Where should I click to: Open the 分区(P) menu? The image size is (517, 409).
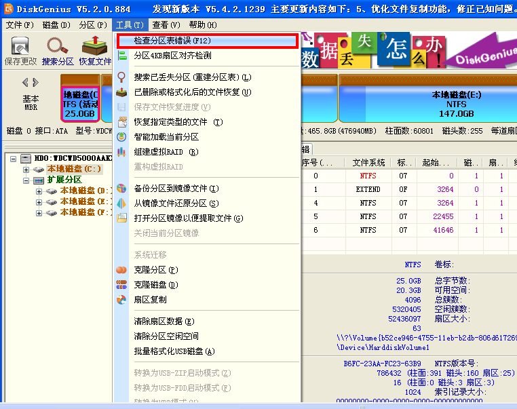coord(92,24)
